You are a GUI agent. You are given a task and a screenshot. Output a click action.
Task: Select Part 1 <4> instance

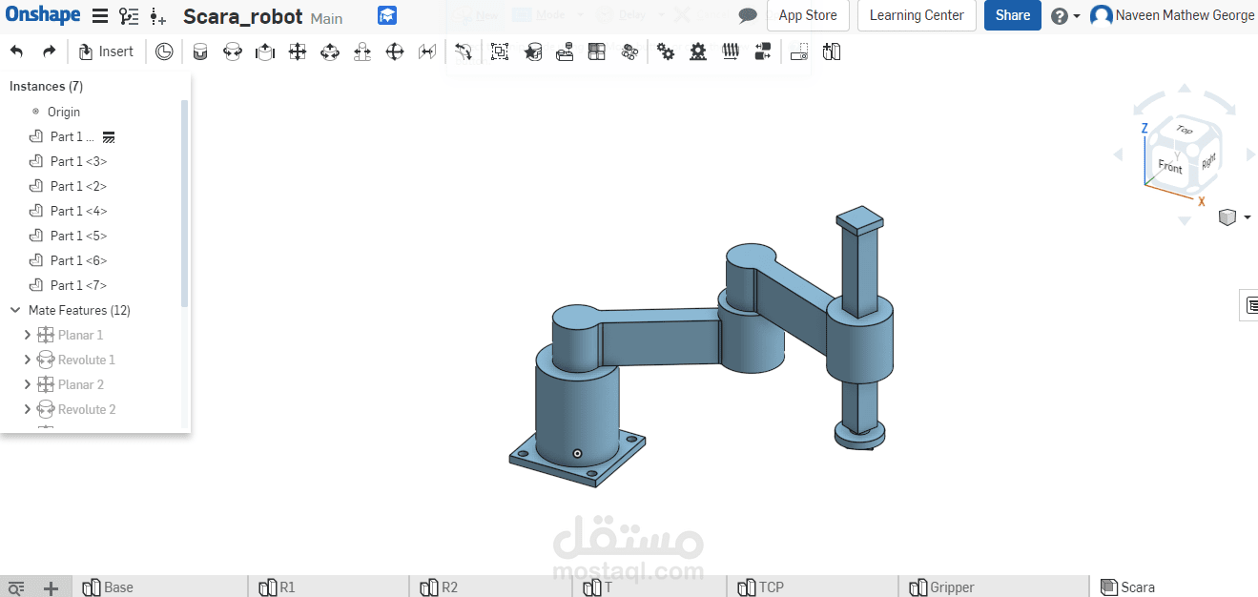(78, 211)
